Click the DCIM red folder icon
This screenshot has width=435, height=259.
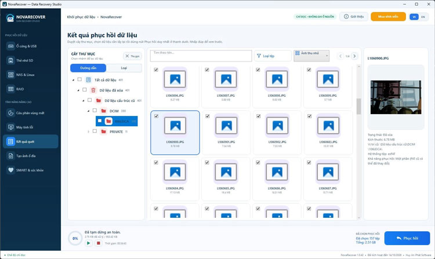coord(103,111)
